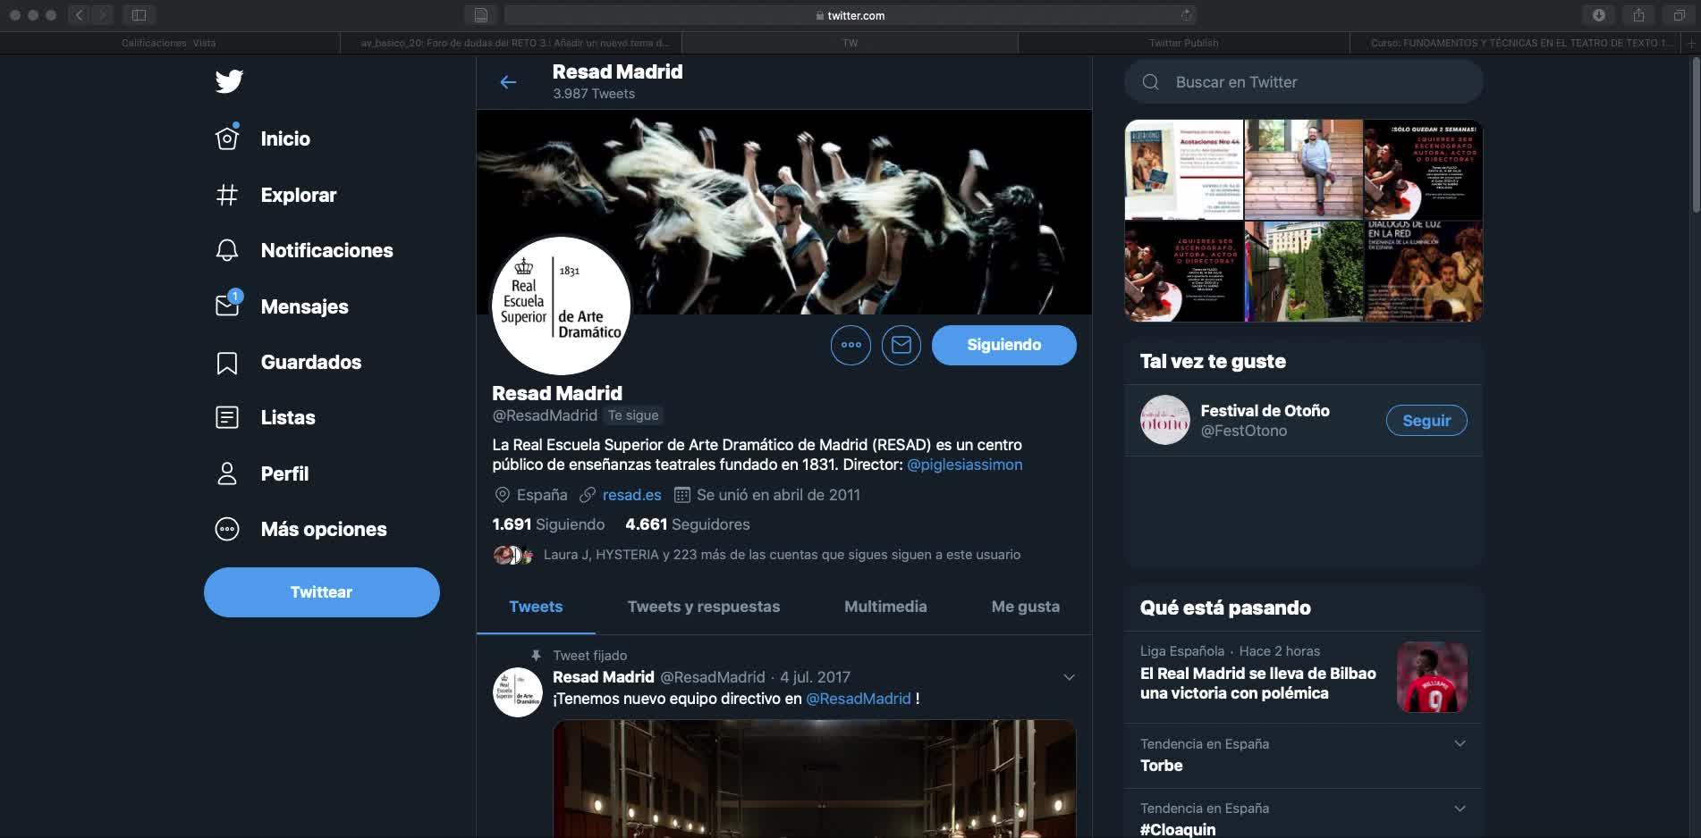Open the Torbe trending topic

1303,756
